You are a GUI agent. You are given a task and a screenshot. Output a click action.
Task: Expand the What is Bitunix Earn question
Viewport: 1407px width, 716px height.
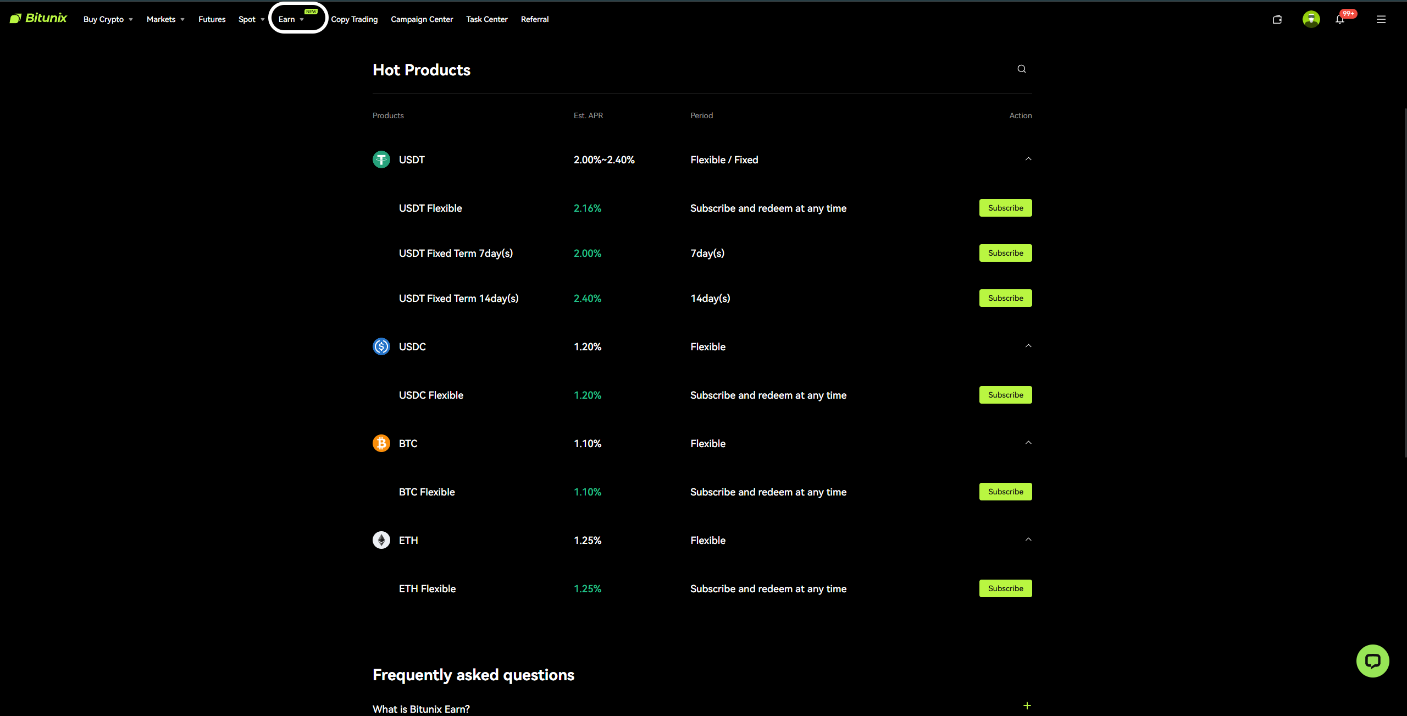[1027, 706]
